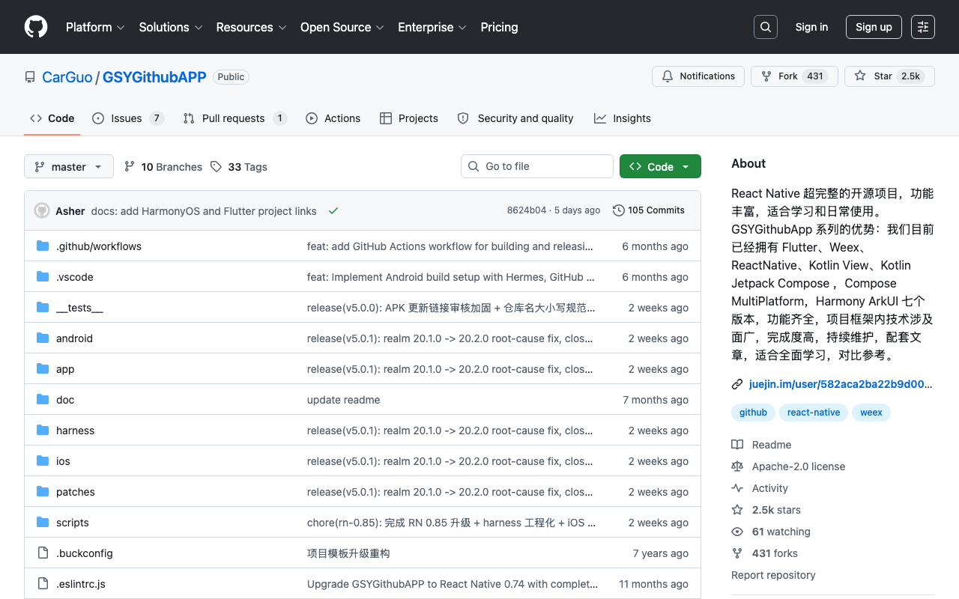
Task: Open the 项目模板升级重构 commit message
Action: pyautogui.click(x=348, y=553)
